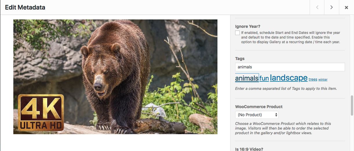Viewport: 354px width, 151px height.
Task: Go to the next item arrow
Action: click(332, 7)
